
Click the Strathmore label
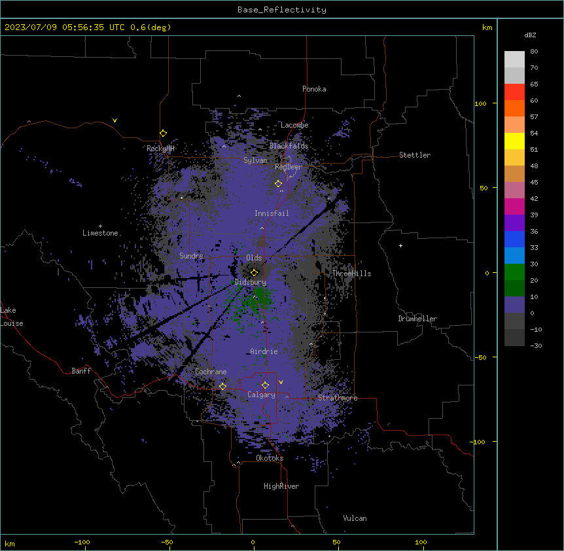click(x=338, y=398)
